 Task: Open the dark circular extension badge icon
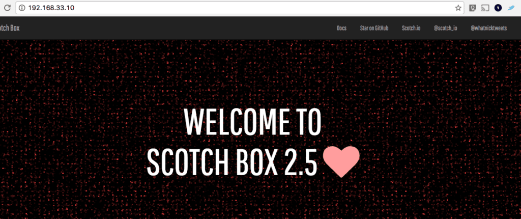tap(498, 8)
